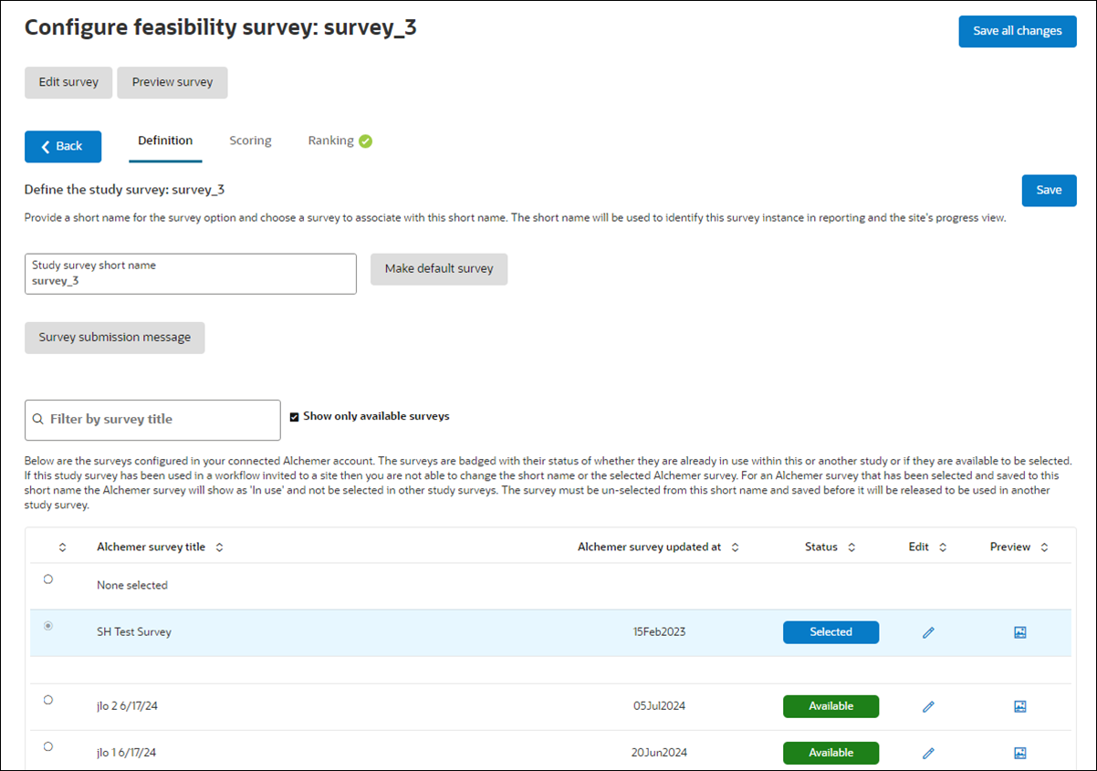The height and width of the screenshot is (771, 1097).
Task: Select the None selected radio button
Action: [x=48, y=579]
